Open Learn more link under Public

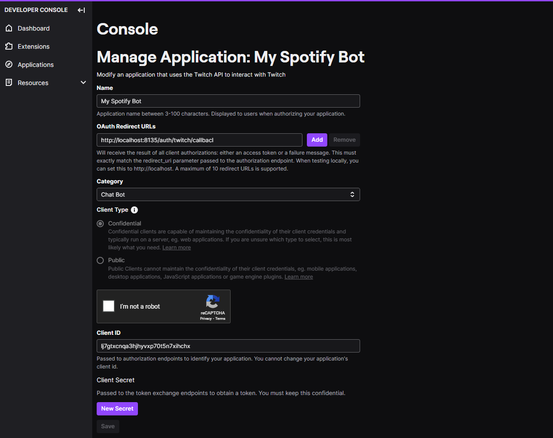click(298, 277)
